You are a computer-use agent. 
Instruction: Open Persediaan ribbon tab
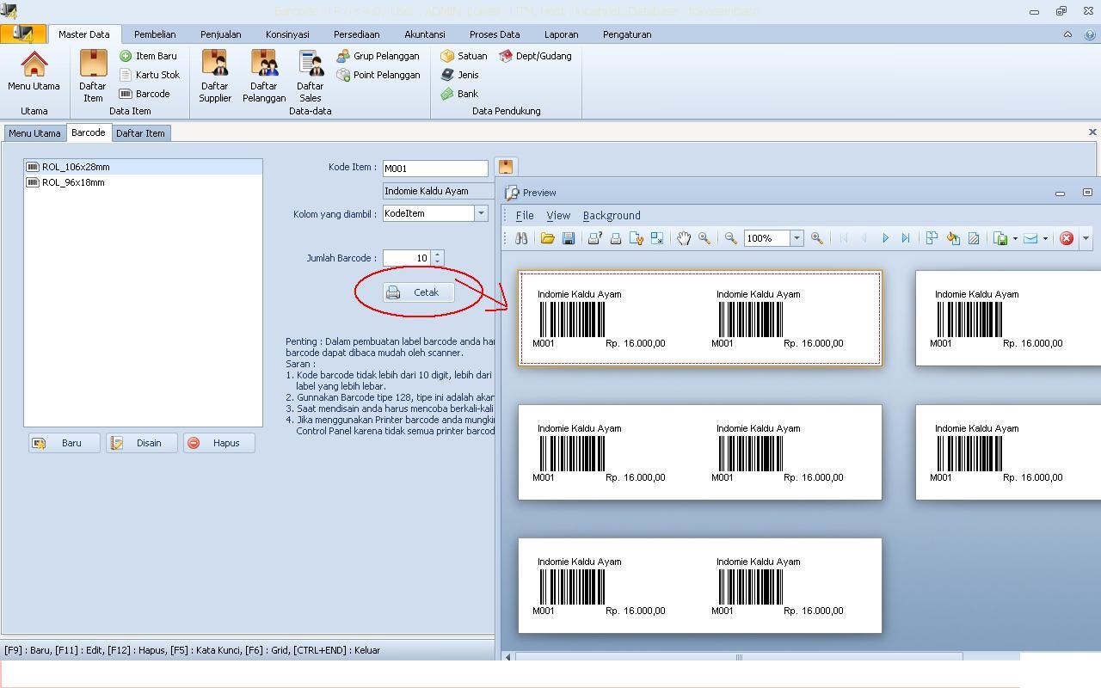coord(357,34)
